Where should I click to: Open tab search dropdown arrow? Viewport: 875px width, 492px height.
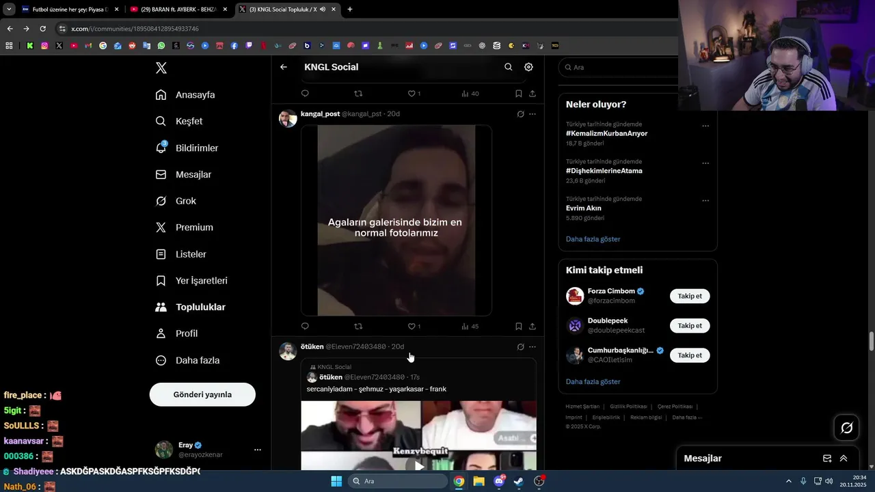click(9, 9)
